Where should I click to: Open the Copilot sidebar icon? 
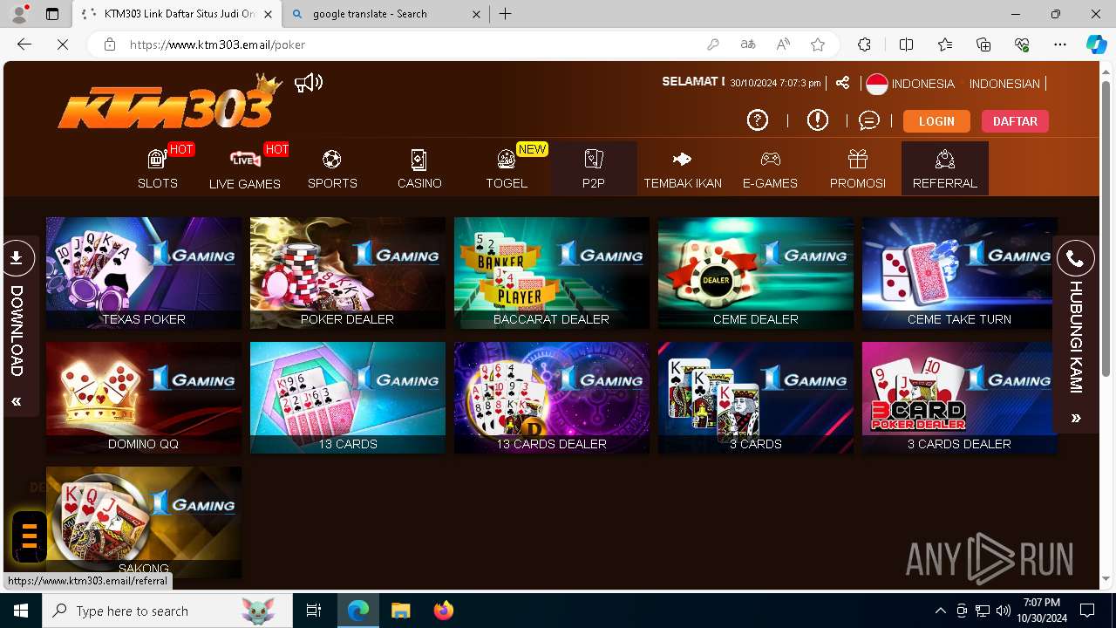[x=1096, y=44]
